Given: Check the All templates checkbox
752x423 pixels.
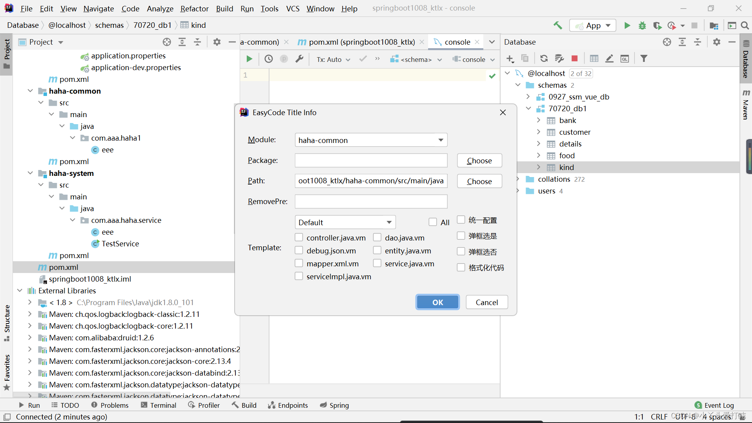Looking at the screenshot, I should [x=433, y=222].
